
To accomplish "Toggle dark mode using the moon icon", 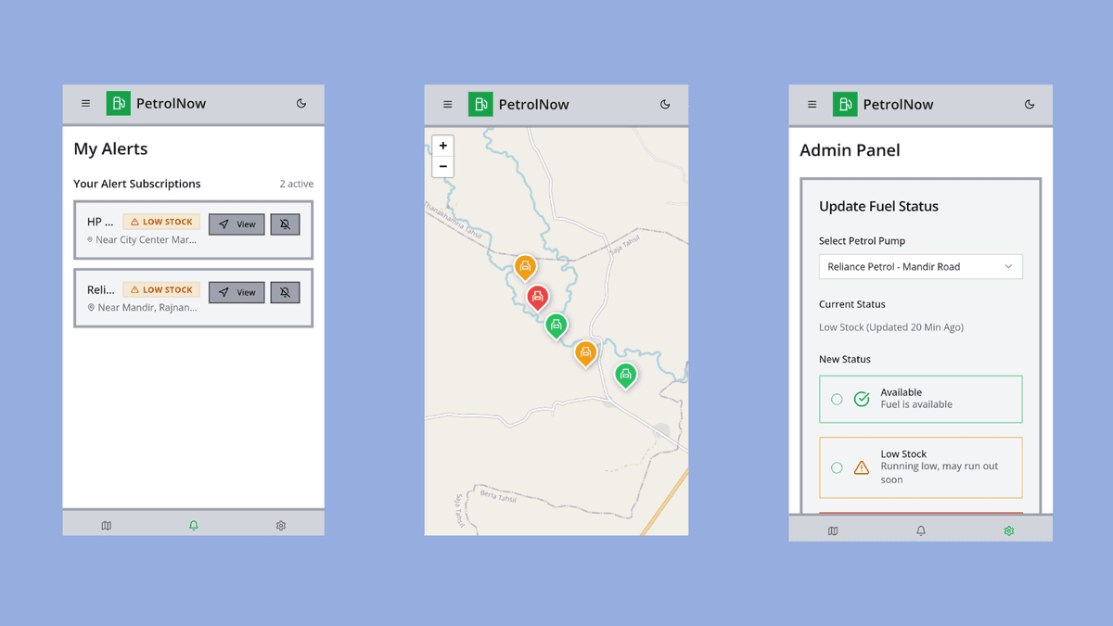I will click(301, 104).
